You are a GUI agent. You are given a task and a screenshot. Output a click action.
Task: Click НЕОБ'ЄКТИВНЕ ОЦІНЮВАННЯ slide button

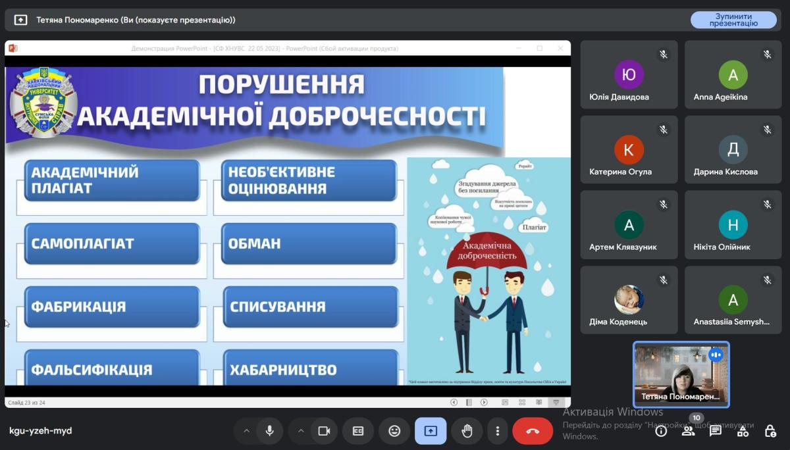tap(309, 180)
